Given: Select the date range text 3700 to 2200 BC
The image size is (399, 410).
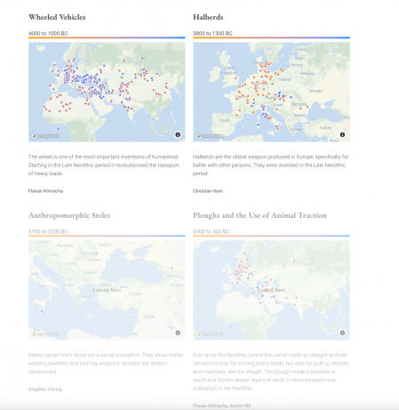Looking at the screenshot, I should click(x=48, y=232).
